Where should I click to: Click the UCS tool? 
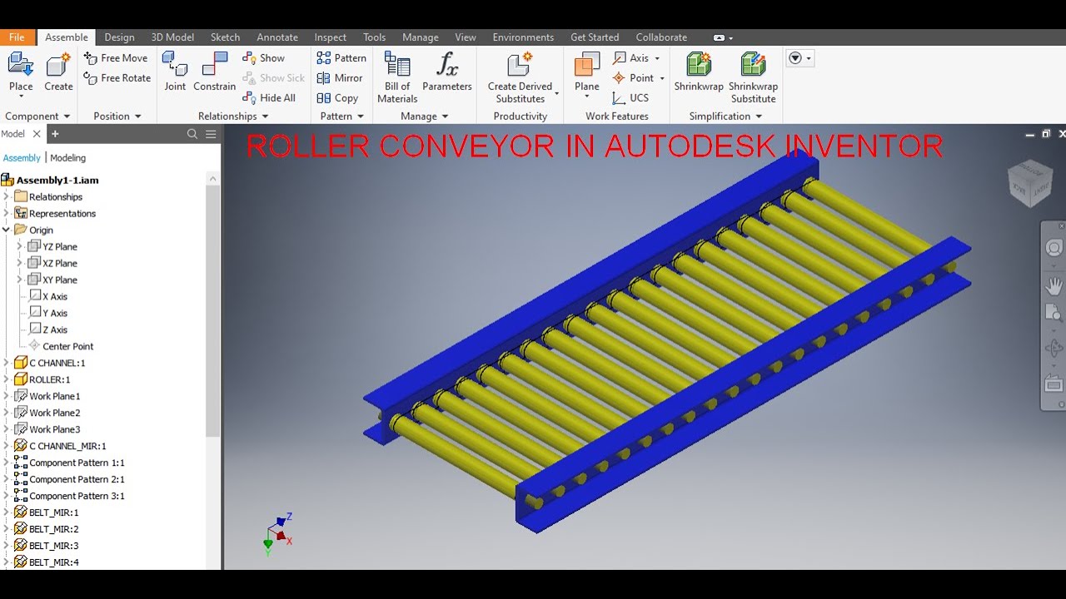[x=630, y=97]
